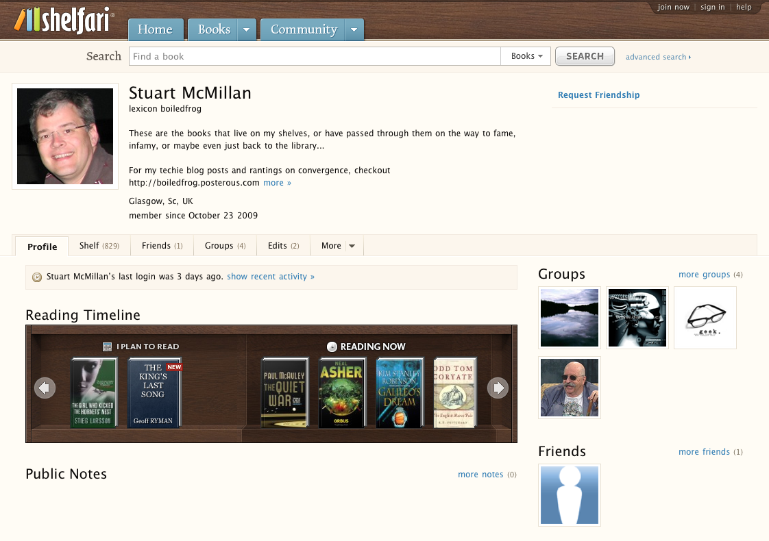Open Stuart McMillan's profile photo
This screenshot has height=541, width=769.
[x=65, y=136]
